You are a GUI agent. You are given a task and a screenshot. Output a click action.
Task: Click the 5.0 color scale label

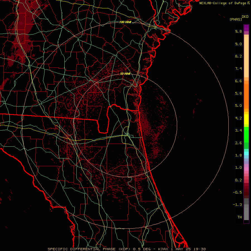(238, 106)
